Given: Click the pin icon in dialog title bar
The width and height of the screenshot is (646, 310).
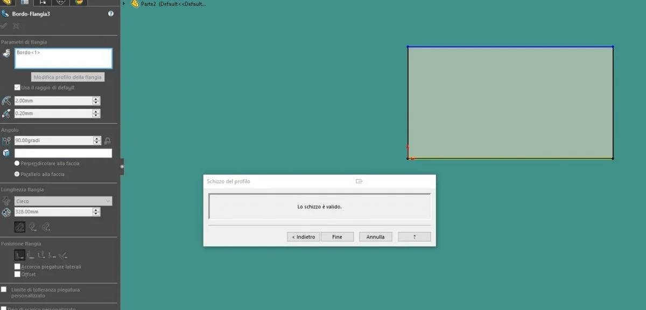Looking at the screenshot, I should 359,181.
